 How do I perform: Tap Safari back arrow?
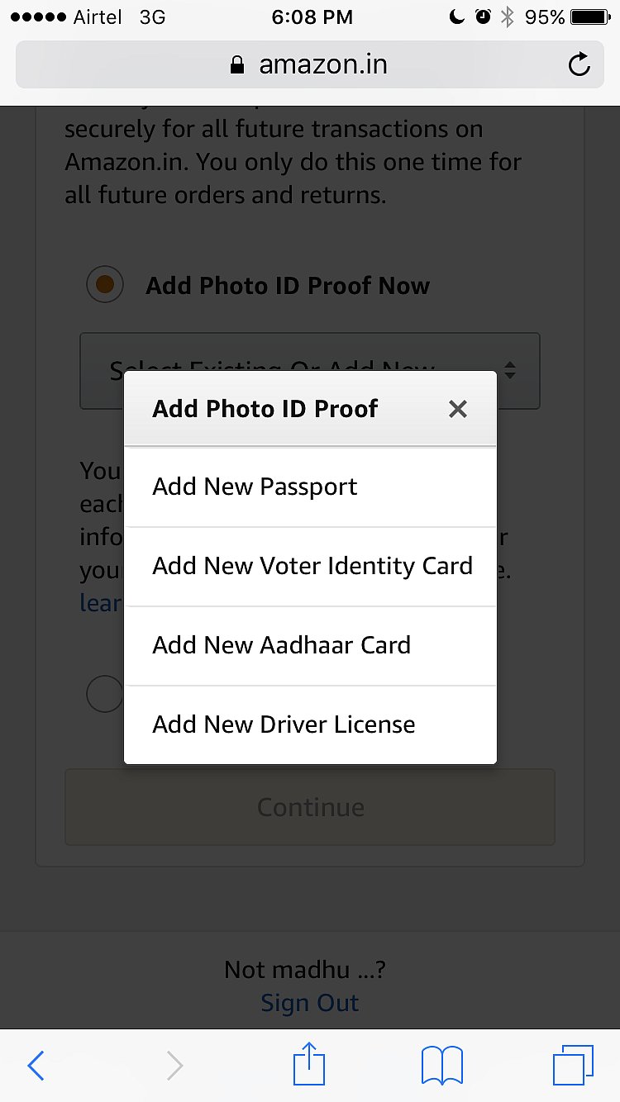click(x=36, y=1066)
